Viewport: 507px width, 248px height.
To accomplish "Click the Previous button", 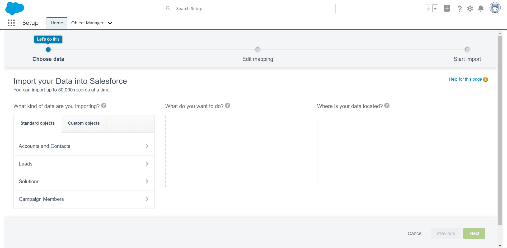I will pos(446,234).
